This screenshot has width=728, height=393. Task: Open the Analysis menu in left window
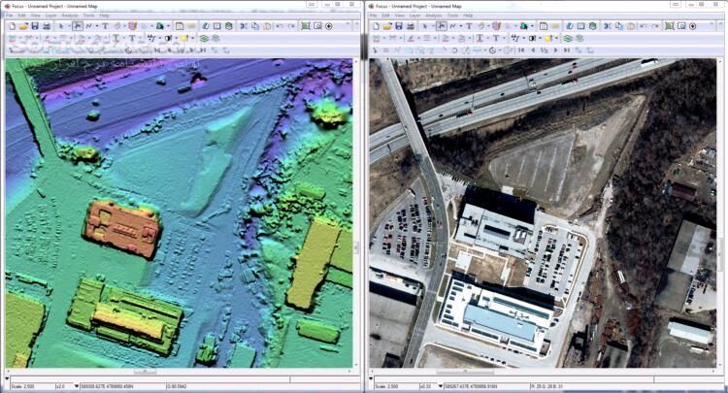click(69, 16)
